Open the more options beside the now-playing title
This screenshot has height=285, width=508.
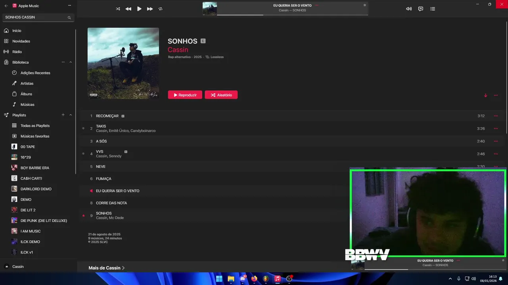[x=317, y=6]
